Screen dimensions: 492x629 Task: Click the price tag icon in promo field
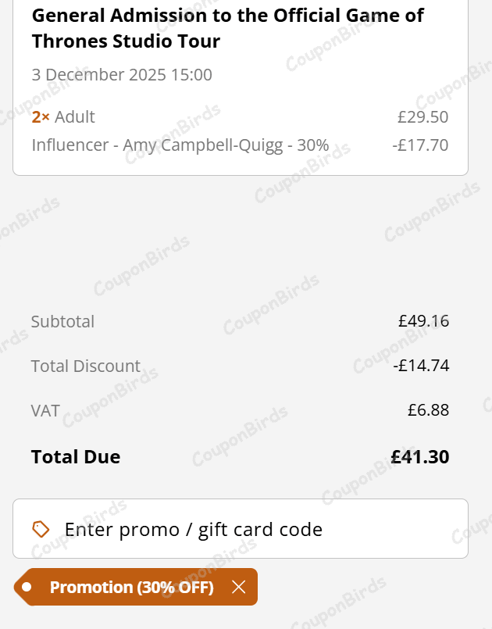[41, 529]
